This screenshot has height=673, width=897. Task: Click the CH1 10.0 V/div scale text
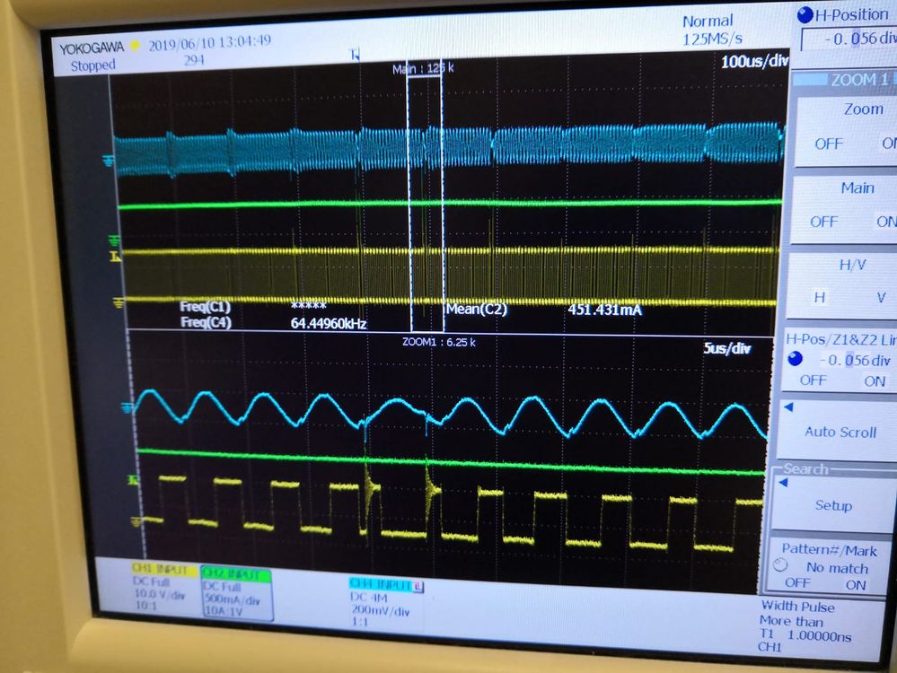point(160,594)
